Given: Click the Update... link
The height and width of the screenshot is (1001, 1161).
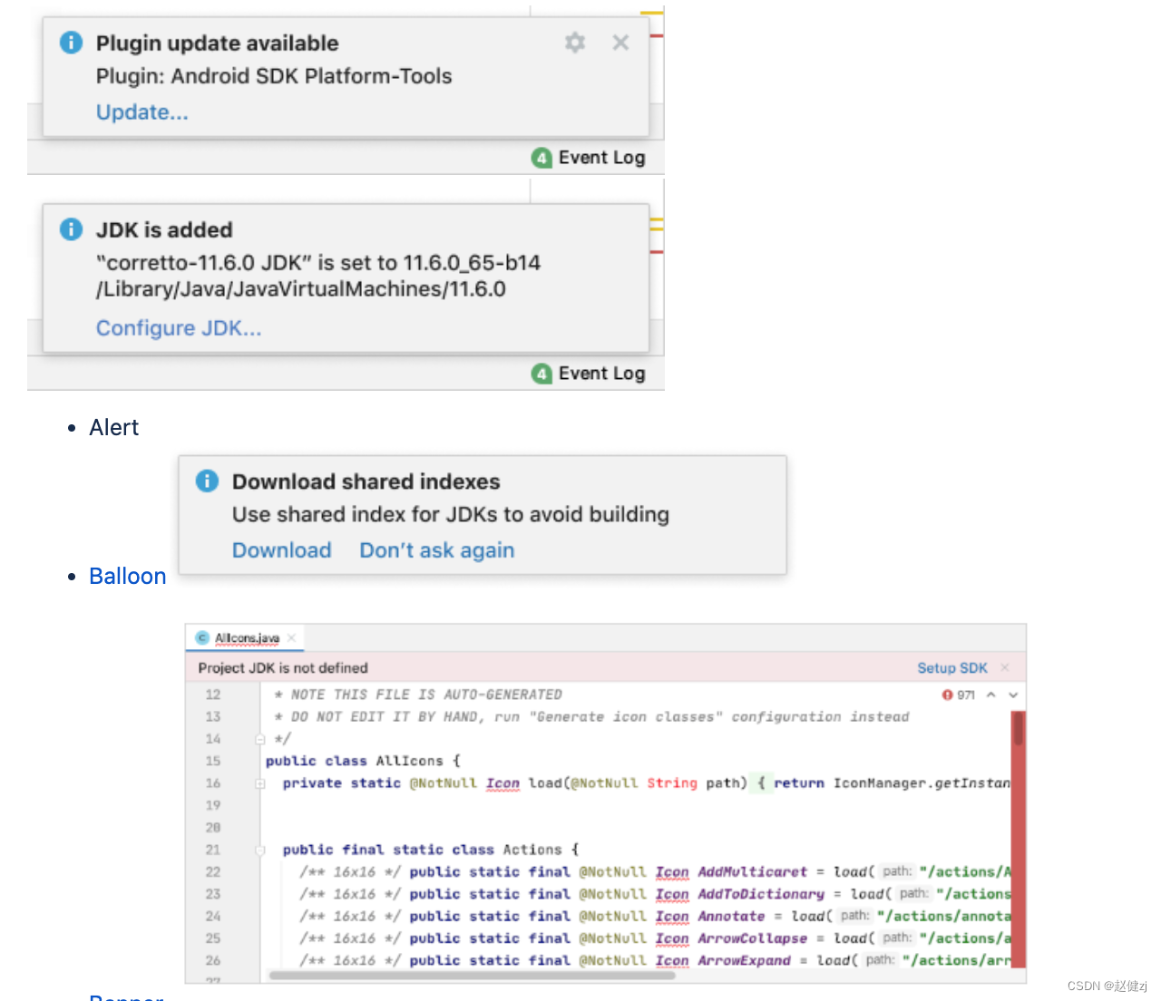Looking at the screenshot, I should [142, 112].
